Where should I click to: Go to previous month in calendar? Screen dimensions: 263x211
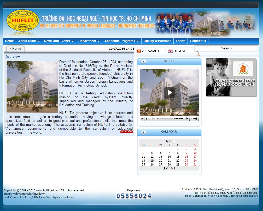pyautogui.click(x=167, y=168)
